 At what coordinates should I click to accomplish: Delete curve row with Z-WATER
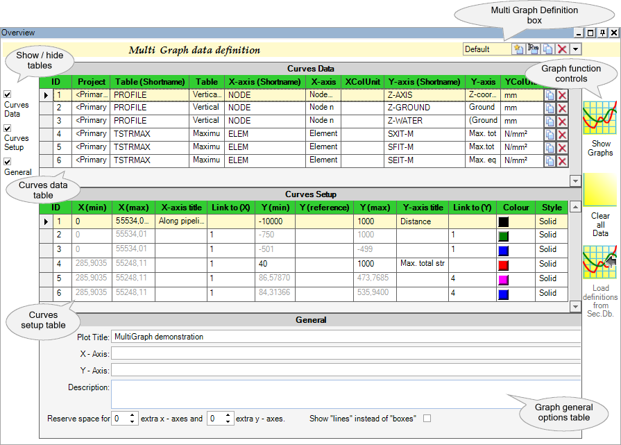pyautogui.click(x=562, y=121)
